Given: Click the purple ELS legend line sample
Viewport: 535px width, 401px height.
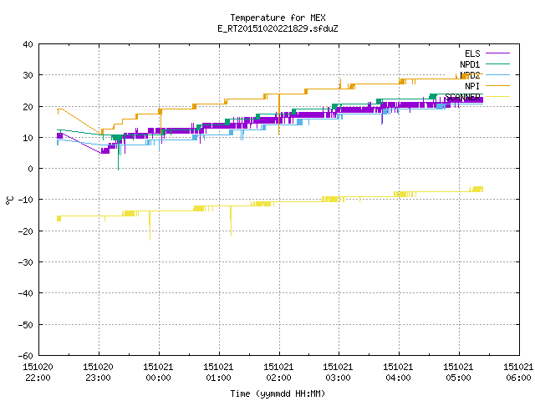Looking at the screenshot, I should click(x=497, y=53).
